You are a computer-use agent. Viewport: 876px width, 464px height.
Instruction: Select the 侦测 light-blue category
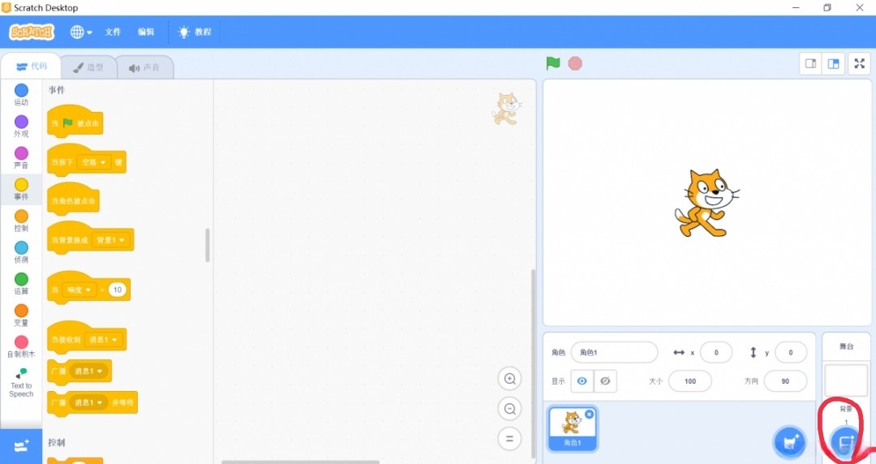coord(21,251)
